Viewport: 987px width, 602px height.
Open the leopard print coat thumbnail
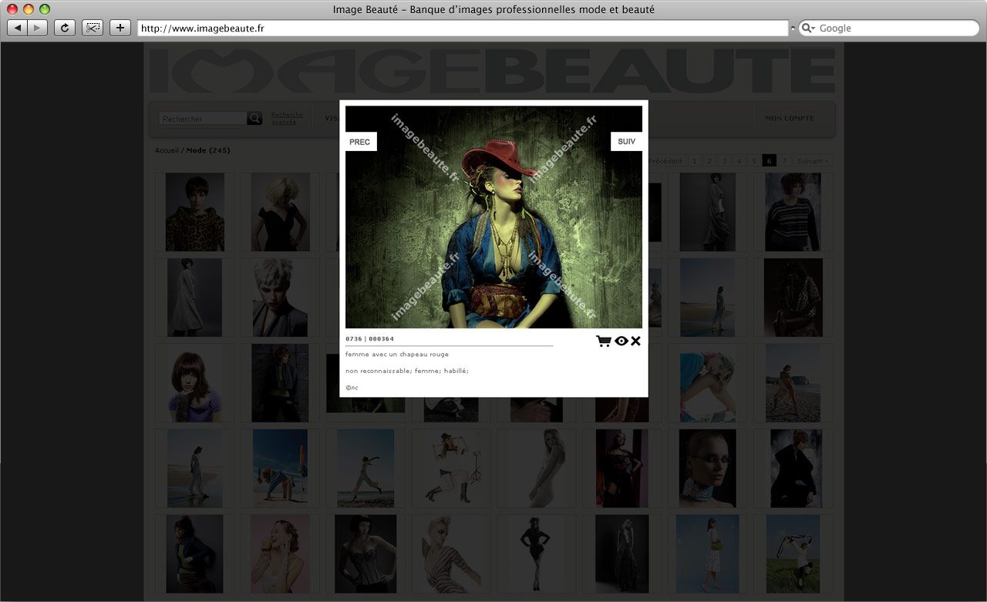pos(195,212)
